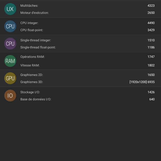Tap the Stockage I/O score 1426
The image size is (161, 161).
(151, 92)
